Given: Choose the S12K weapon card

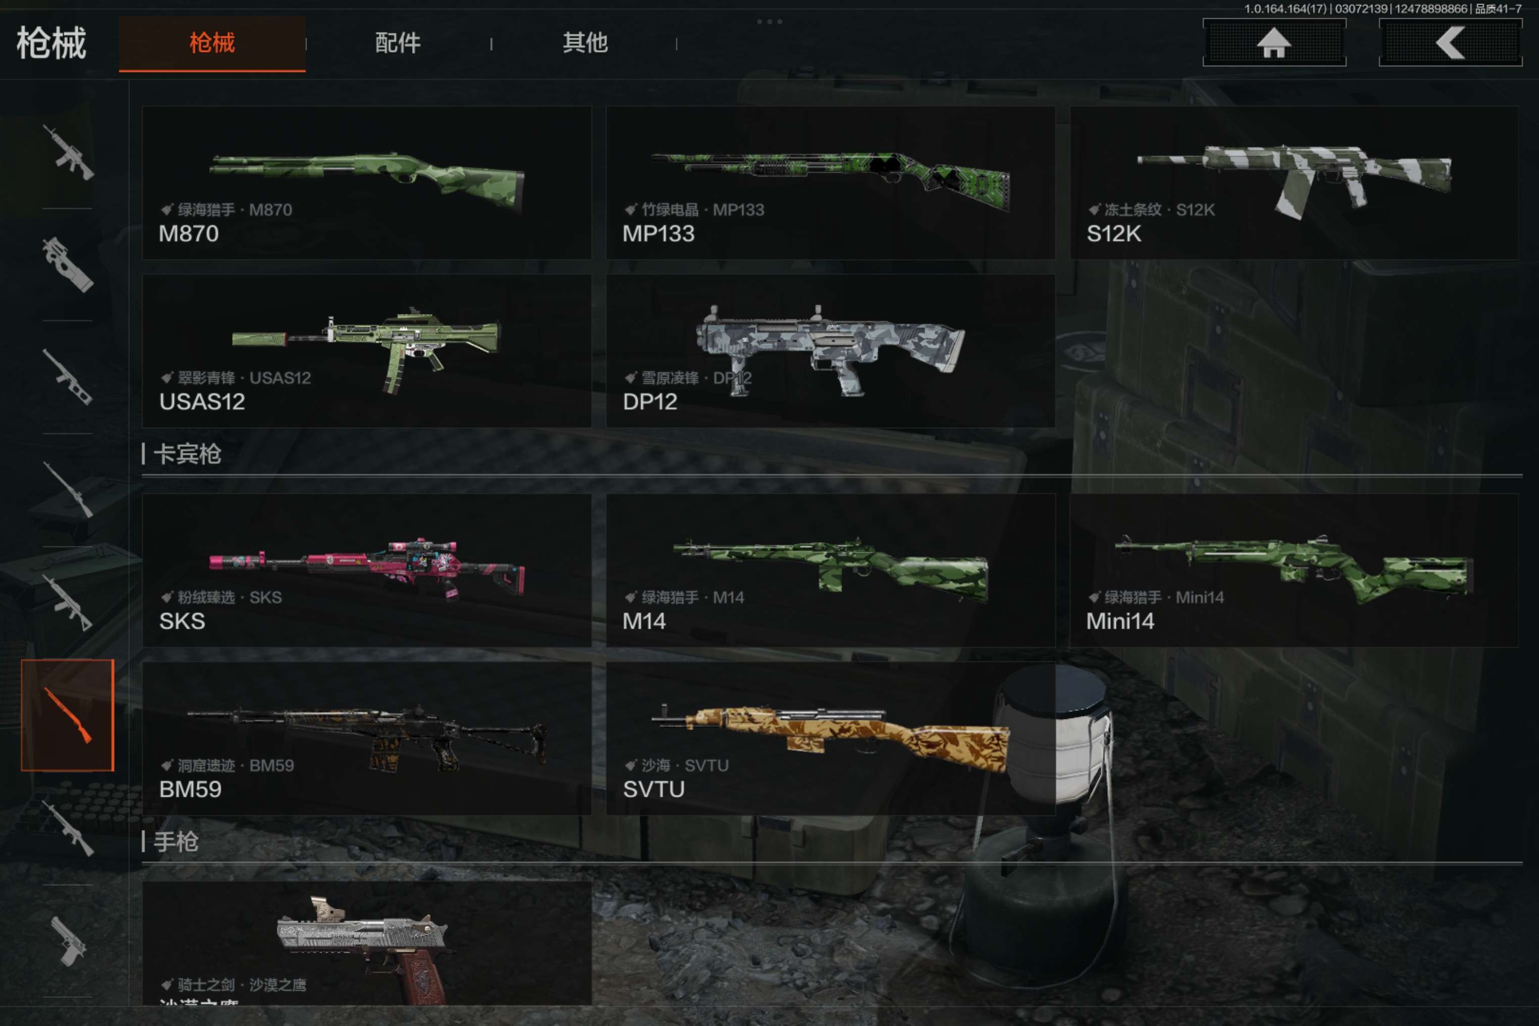Looking at the screenshot, I should click(1294, 183).
